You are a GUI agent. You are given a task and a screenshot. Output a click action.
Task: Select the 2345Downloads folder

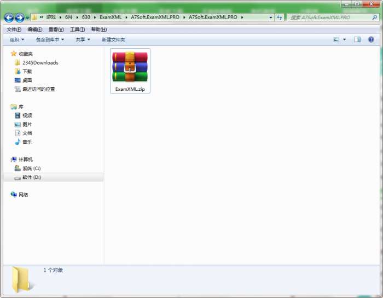pyautogui.click(x=40, y=63)
